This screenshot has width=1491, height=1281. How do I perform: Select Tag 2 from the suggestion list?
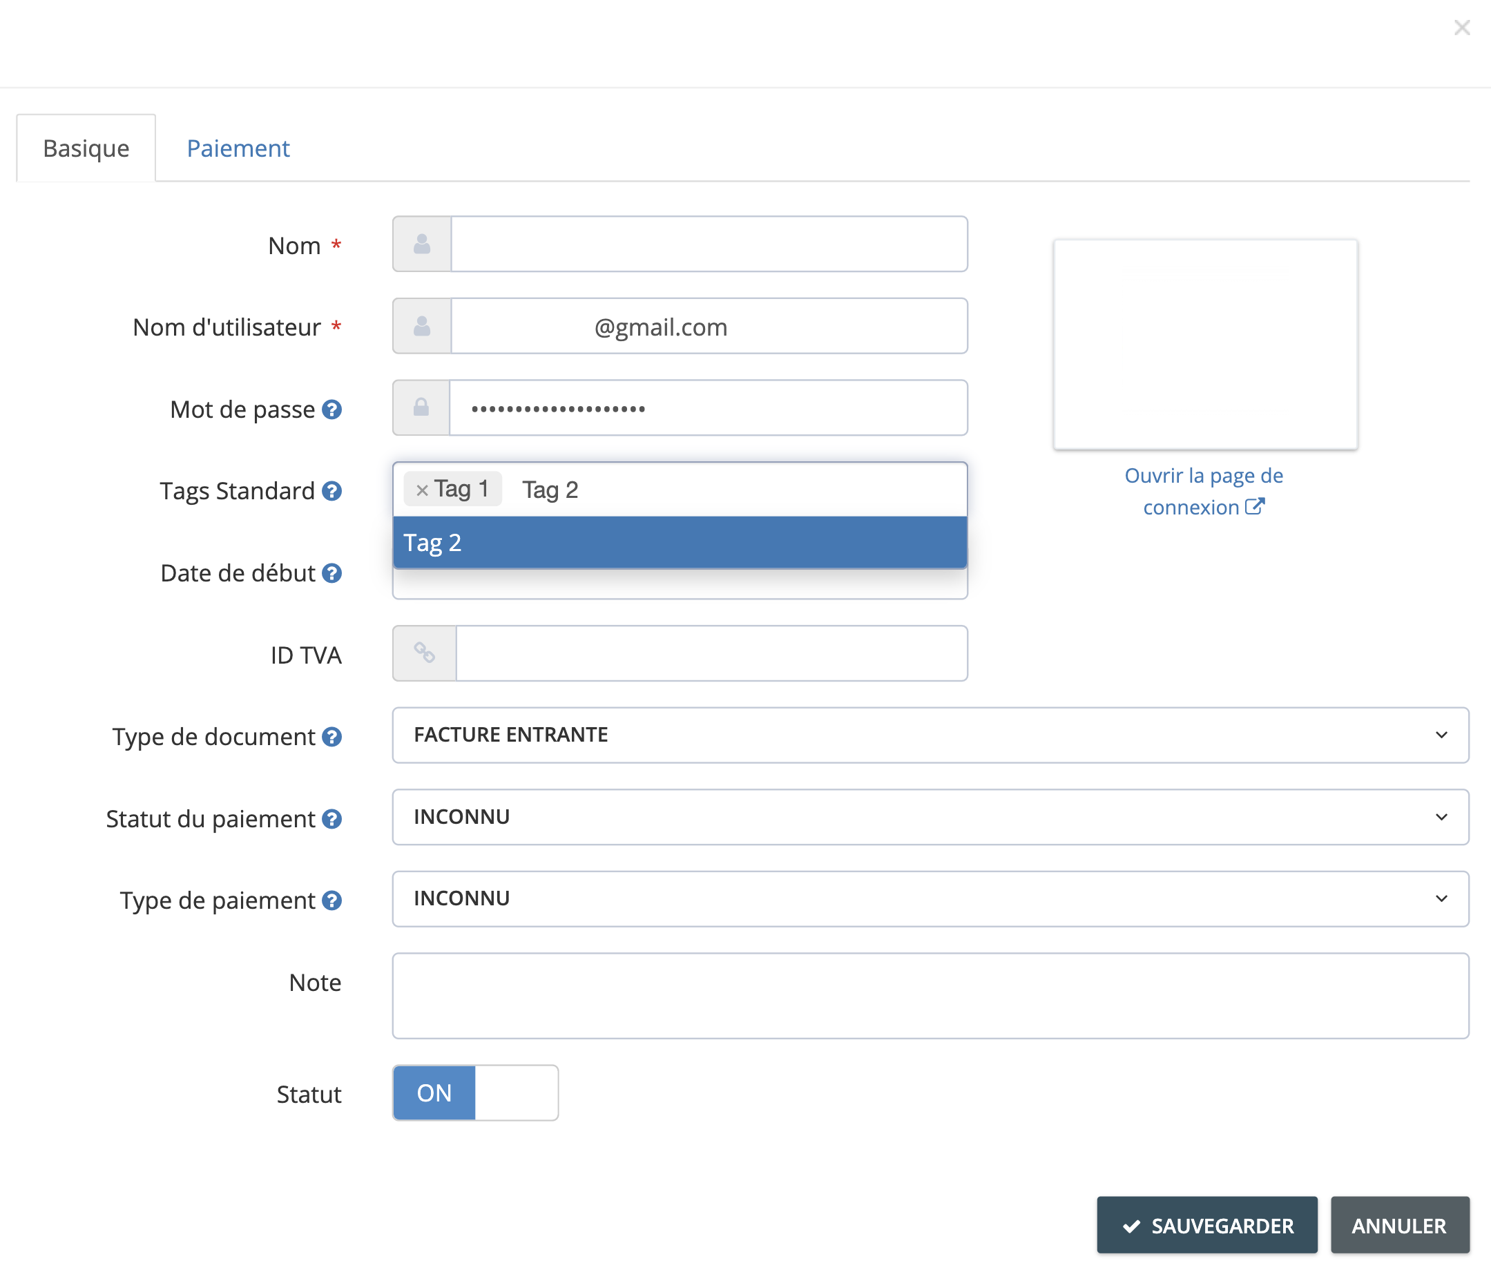coord(680,543)
